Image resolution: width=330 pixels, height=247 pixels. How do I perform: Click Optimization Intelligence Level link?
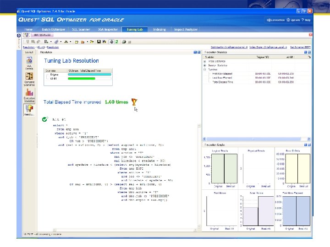(x=229, y=47)
